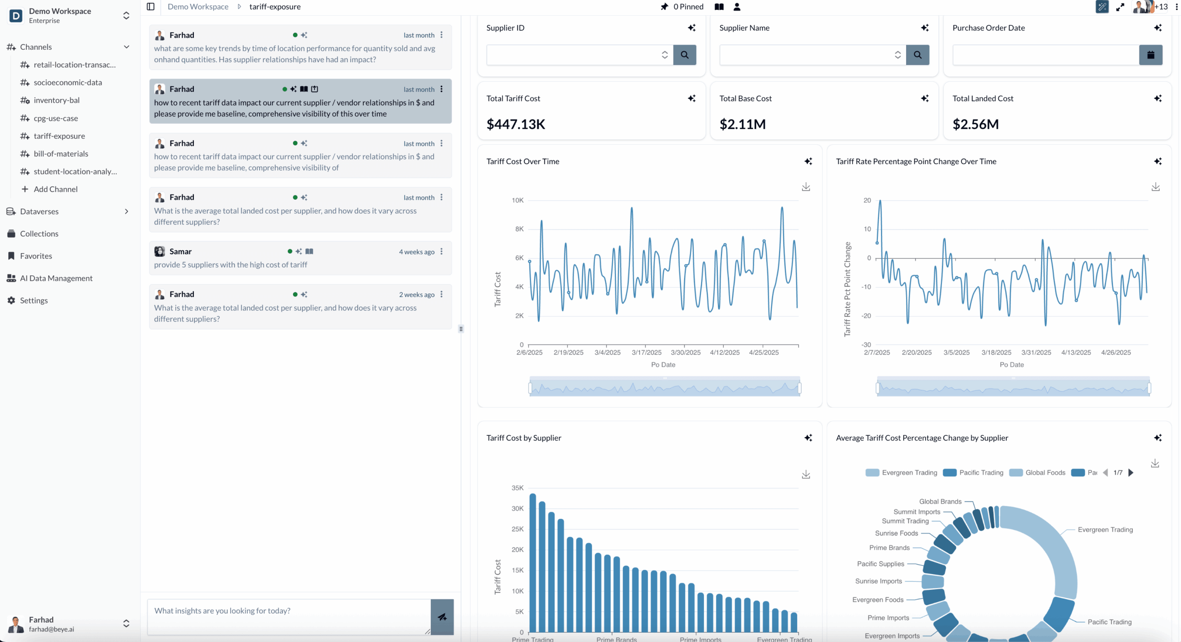This screenshot has height=642, width=1181.
Task: Click the Tariff Cost Over Time range slider
Action: tap(665, 387)
